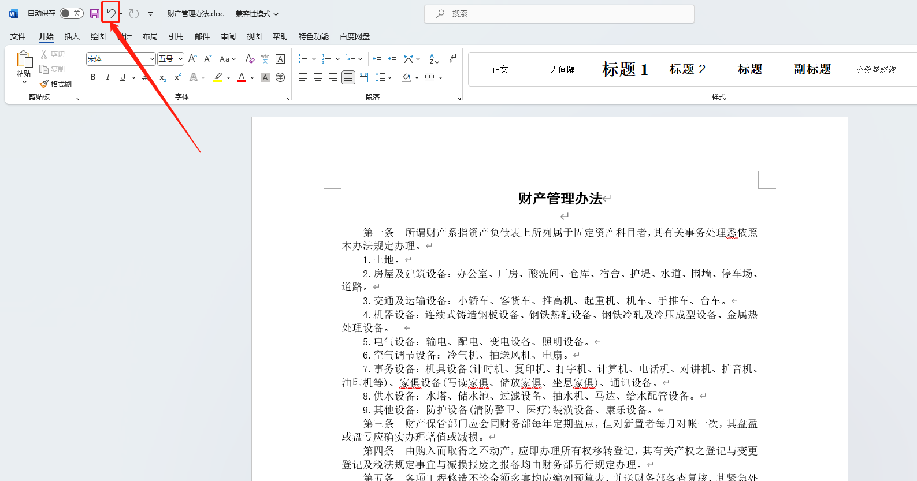This screenshot has width=917, height=481.
Task: Click inside the 搜索 search box
Action: [x=559, y=13]
